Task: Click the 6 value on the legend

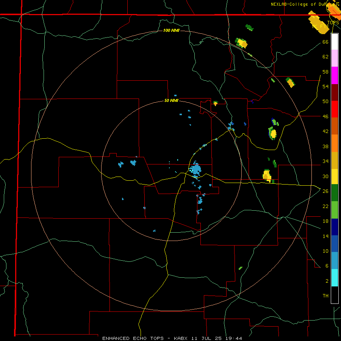Action: (327, 266)
